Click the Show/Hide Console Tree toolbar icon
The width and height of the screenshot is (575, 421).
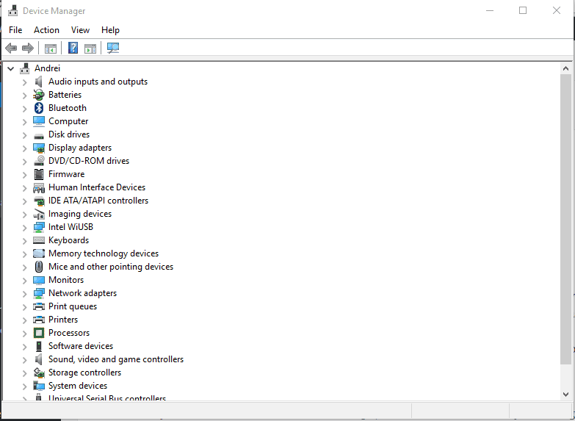tap(50, 48)
